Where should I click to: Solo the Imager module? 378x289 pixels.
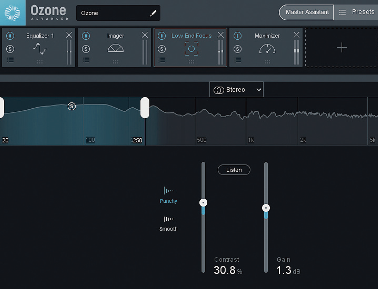tap(86, 49)
